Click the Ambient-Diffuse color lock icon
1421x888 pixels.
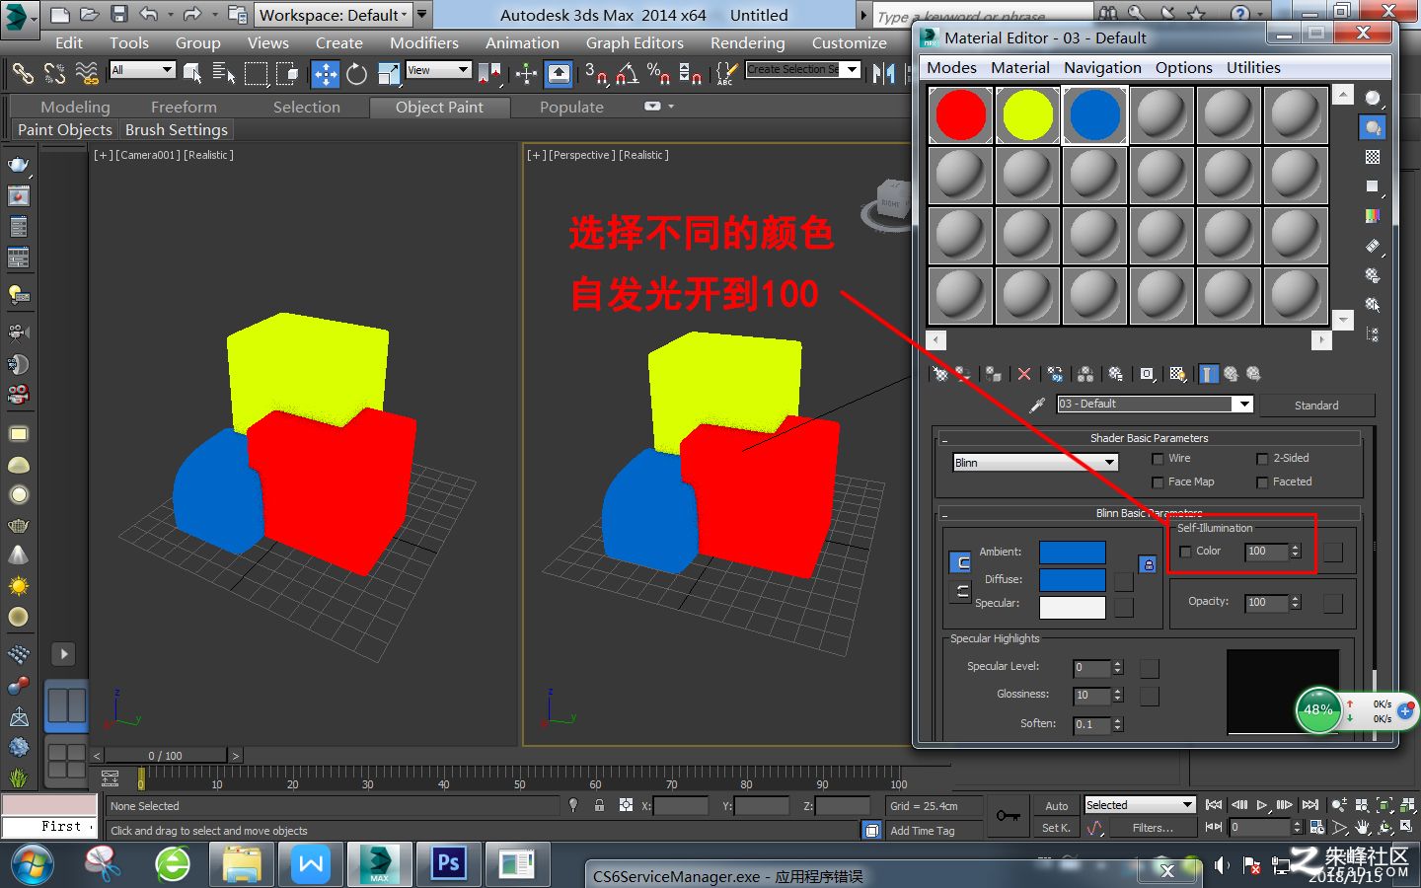(1148, 564)
